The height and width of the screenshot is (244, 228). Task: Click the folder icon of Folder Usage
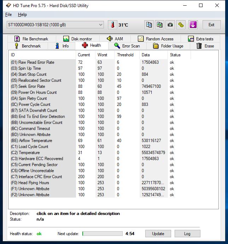[x=156, y=46]
